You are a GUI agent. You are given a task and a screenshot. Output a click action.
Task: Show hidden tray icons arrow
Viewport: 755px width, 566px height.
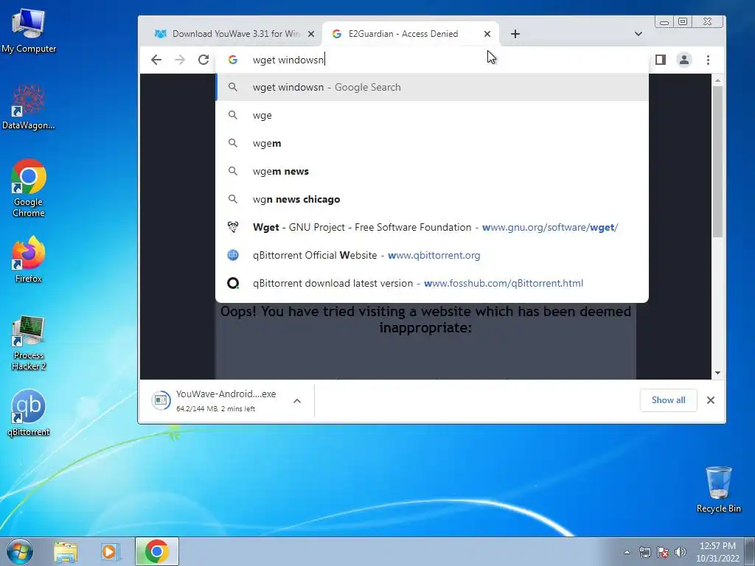pos(627,552)
